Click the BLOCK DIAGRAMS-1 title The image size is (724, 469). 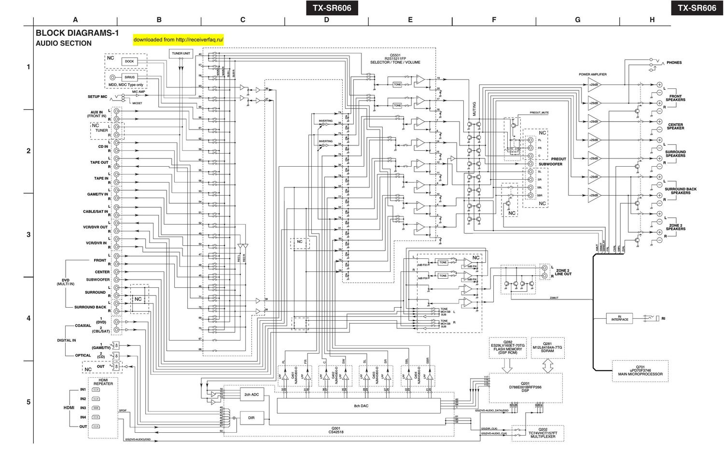coord(77,33)
